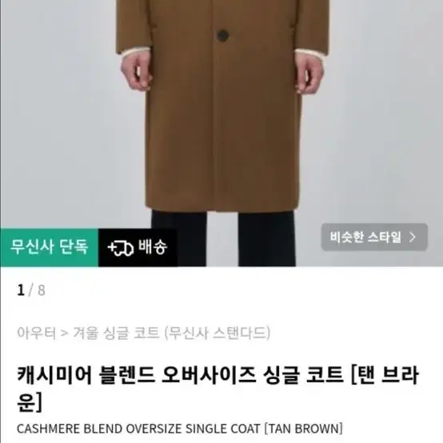Click the CASHMERE BLEND OVERSIZE SINGLE COAT subtitle
The height and width of the screenshot is (443, 443).
(x=138, y=429)
